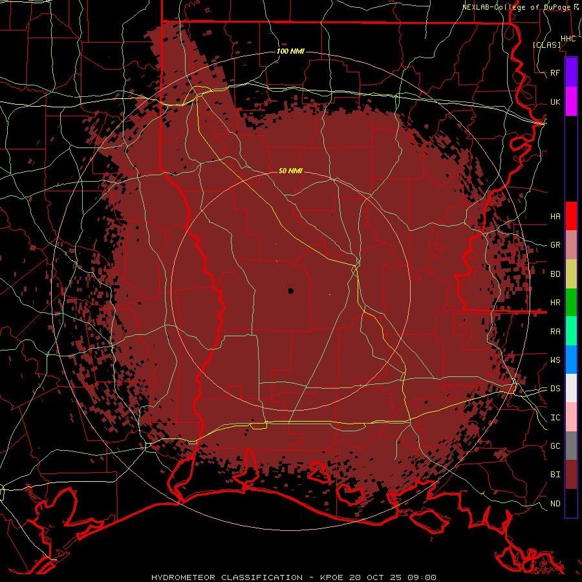The height and width of the screenshot is (582, 582).
Task: Click the 'DS' legend label
Action: point(555,389)
